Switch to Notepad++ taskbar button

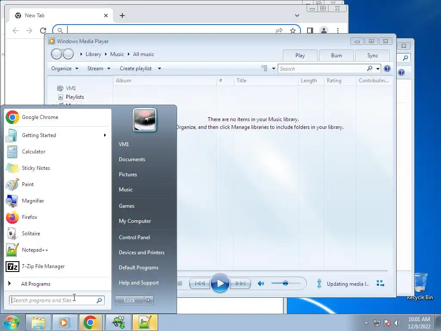click(x=145, y=322)
